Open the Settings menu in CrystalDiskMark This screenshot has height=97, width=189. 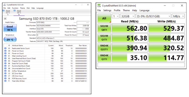coord(107,10)
